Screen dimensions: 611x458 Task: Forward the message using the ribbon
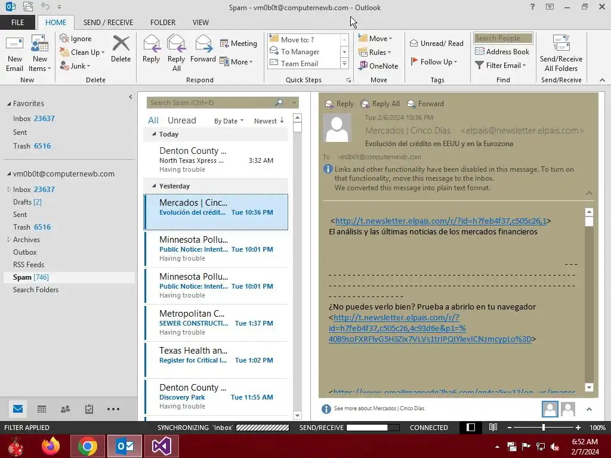203,49
